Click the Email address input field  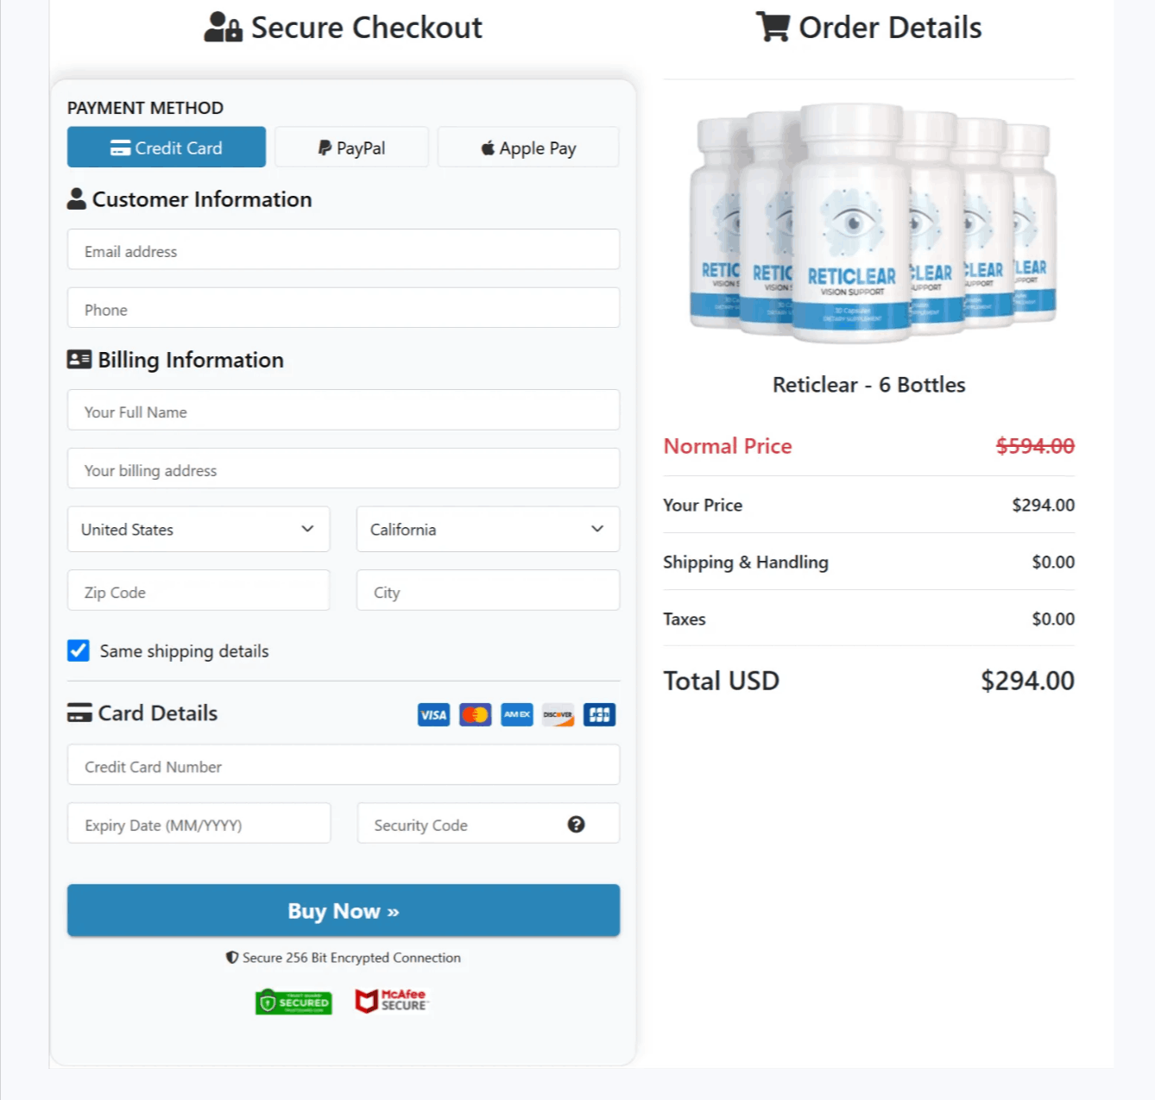343,250
